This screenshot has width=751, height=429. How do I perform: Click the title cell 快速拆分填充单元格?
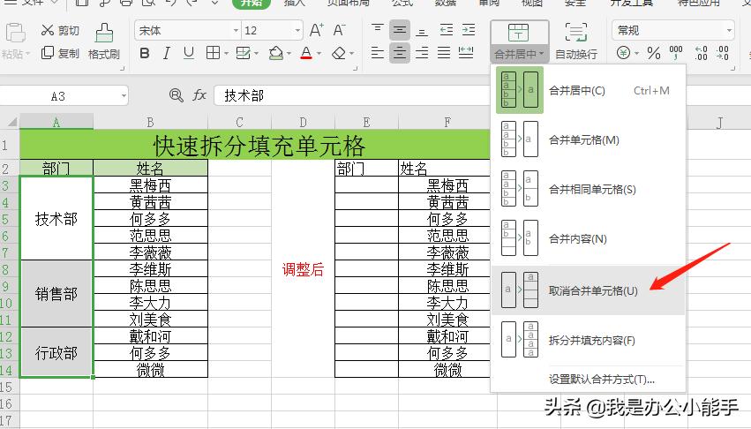tap(259, 145)
